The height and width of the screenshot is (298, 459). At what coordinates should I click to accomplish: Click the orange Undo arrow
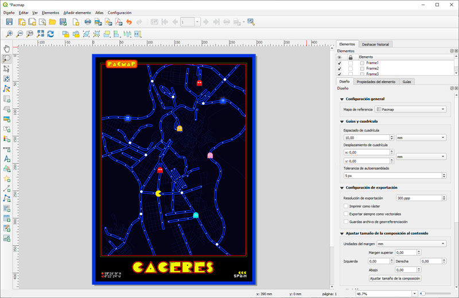click(129, 22)
